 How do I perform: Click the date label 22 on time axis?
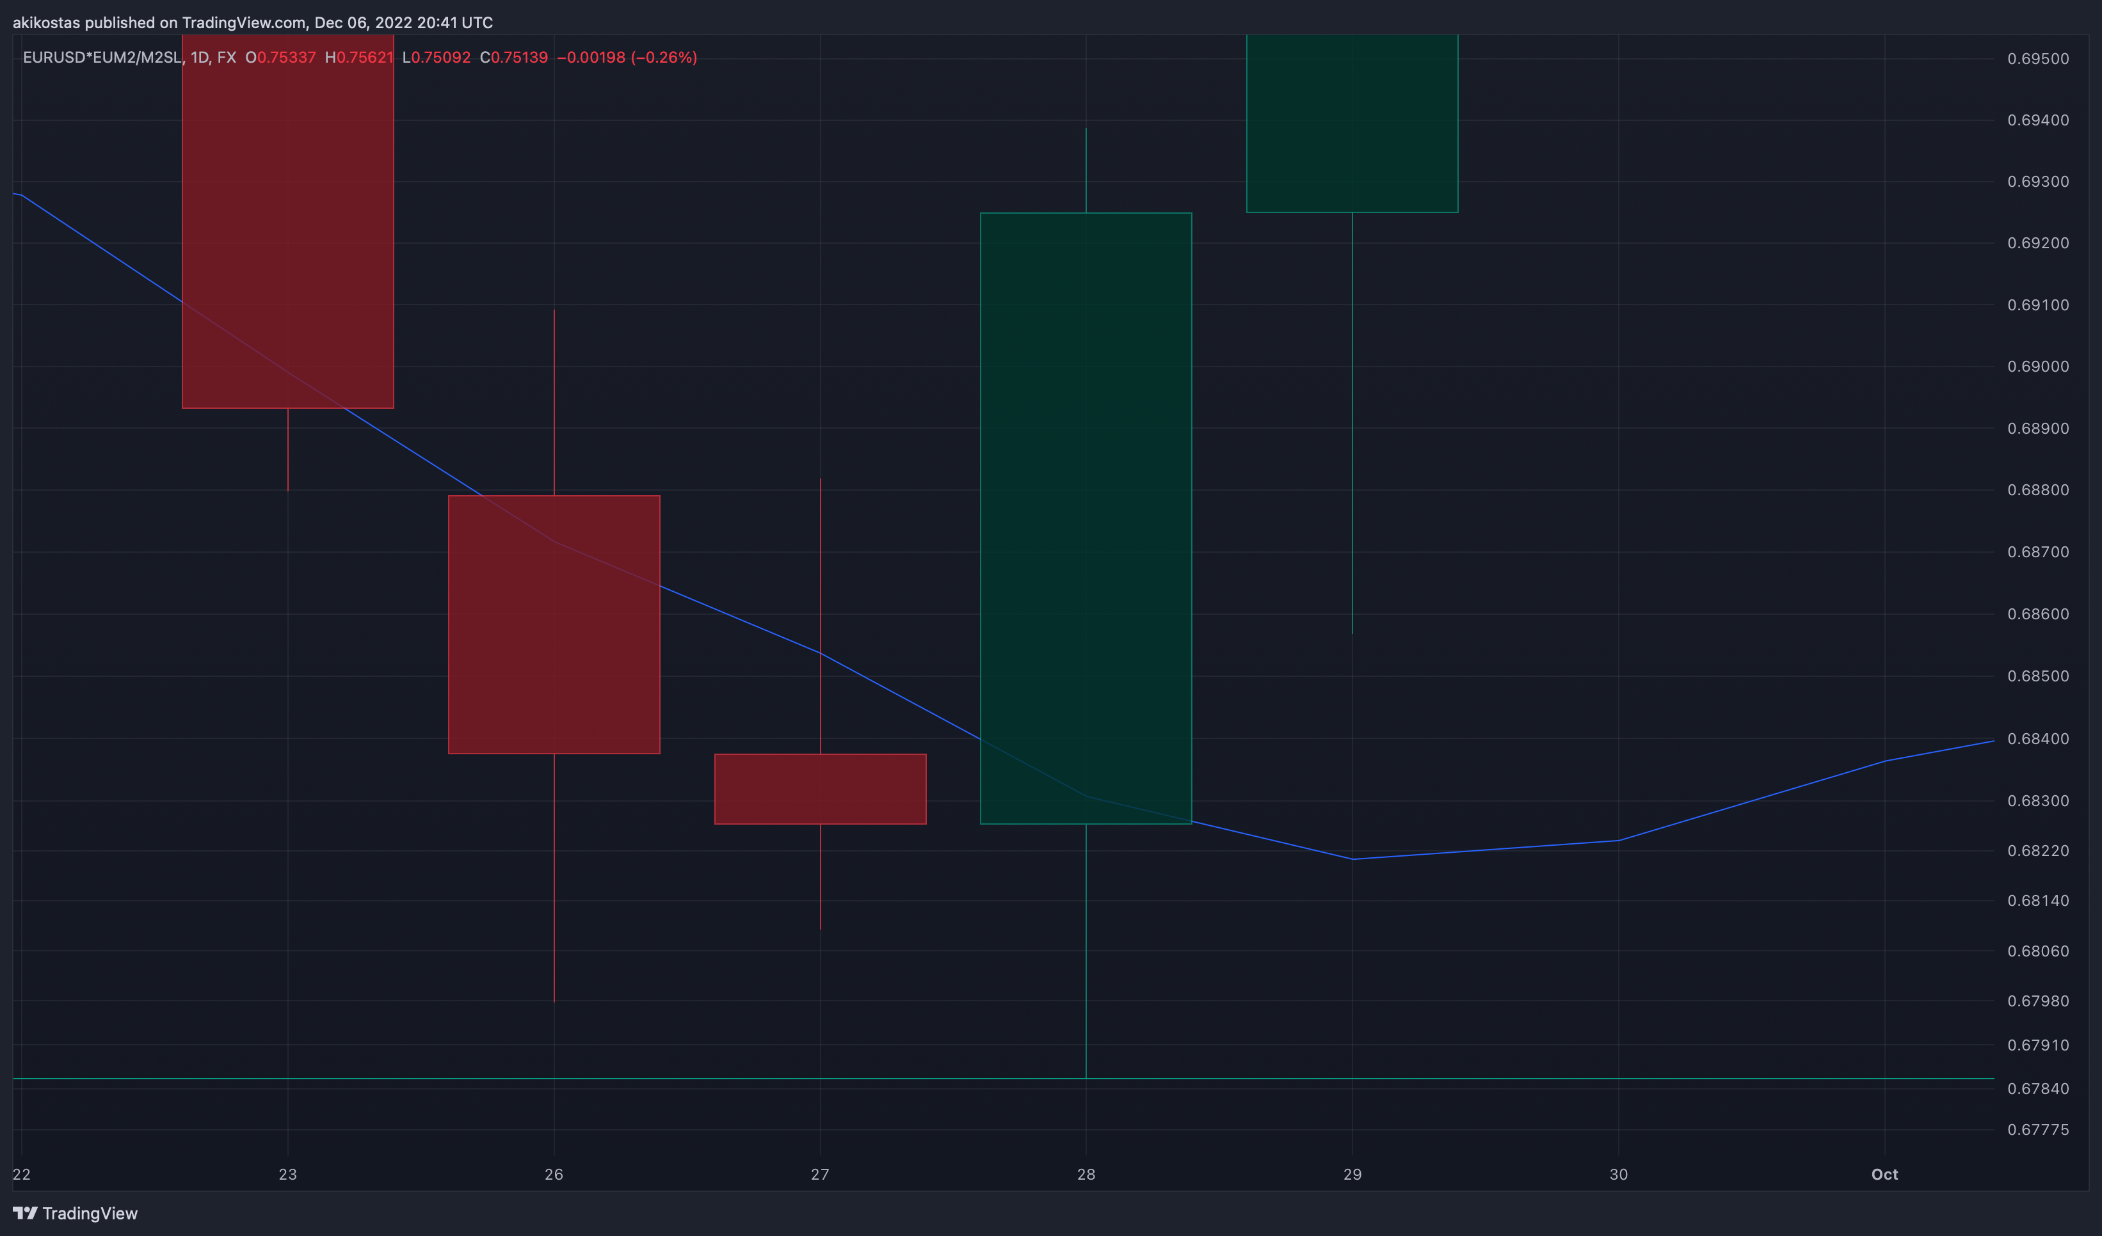pos(22,1175)
